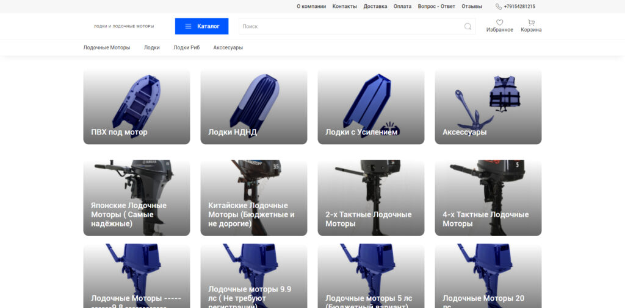Open Аксессуары tile with life vest

[x=488, y=107]
